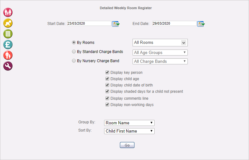Click the yellow crawling baby icon
This screenshot has height=160, width=249.
[8, 23]
